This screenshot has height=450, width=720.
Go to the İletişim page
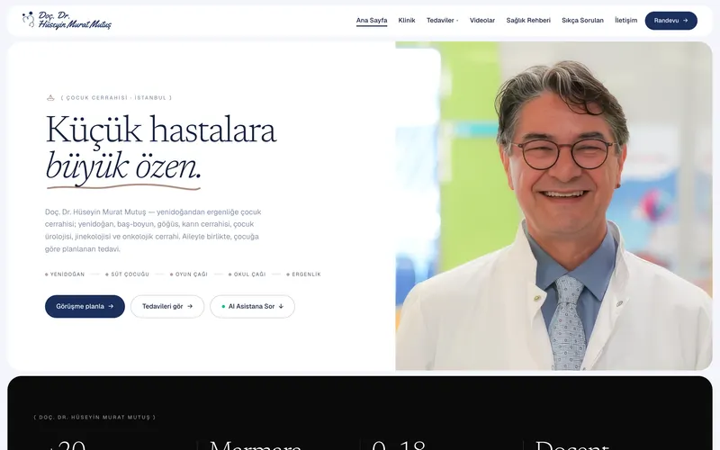point(625,21)
